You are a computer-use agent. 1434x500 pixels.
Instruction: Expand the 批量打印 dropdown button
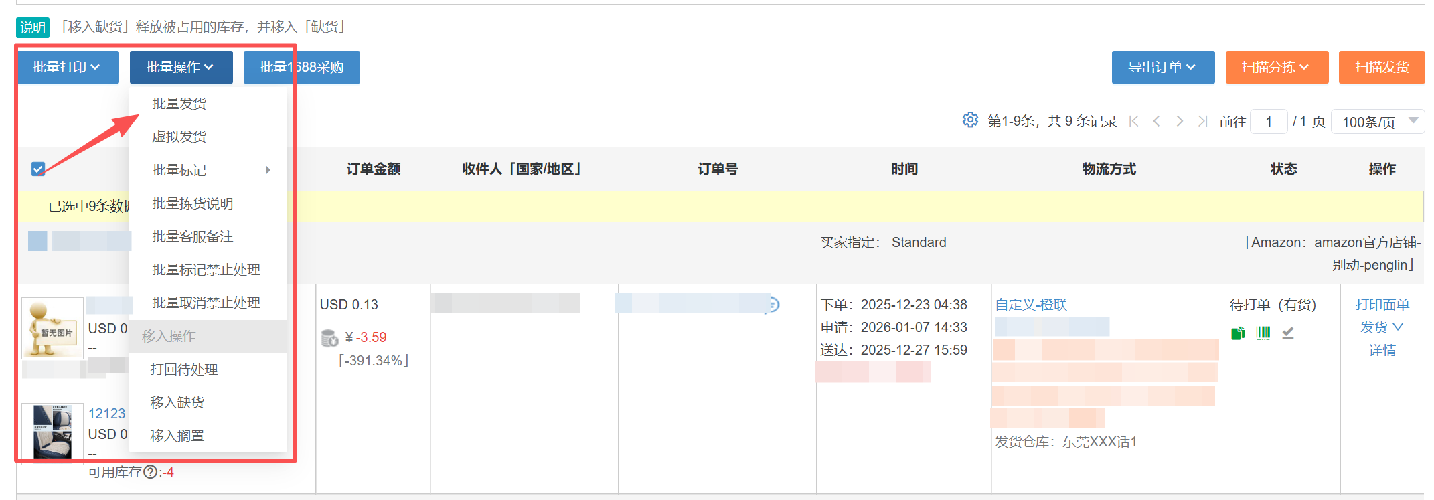pyautogui.click(x=67, y=67)
